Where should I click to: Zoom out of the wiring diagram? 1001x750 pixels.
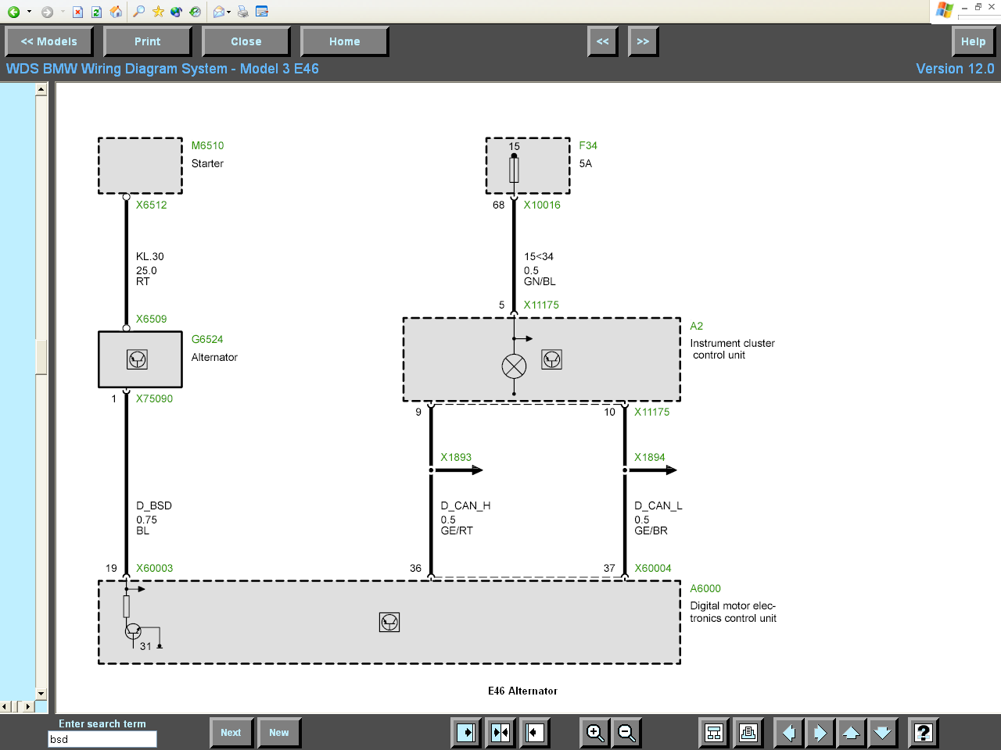[x=626, y=733]
